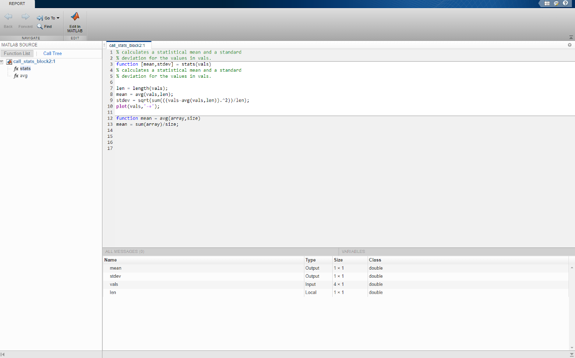Select the REPORT ribbon tab

coord(17,4)
